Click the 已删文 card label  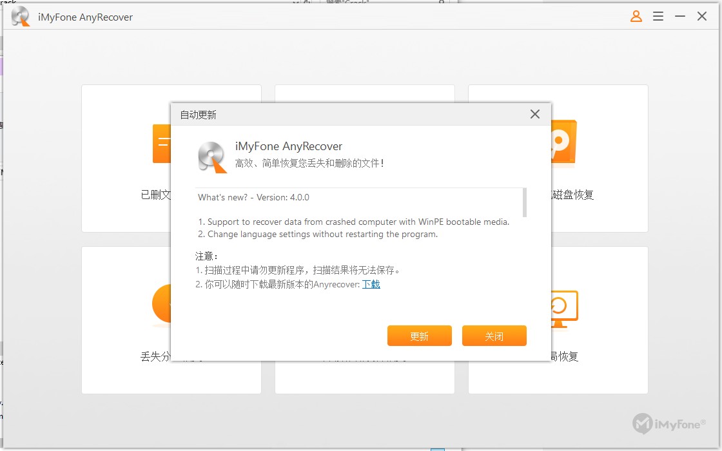coord(155,195)
